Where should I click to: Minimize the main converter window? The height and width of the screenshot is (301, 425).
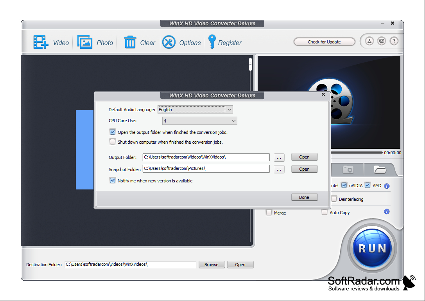(383, 23)
